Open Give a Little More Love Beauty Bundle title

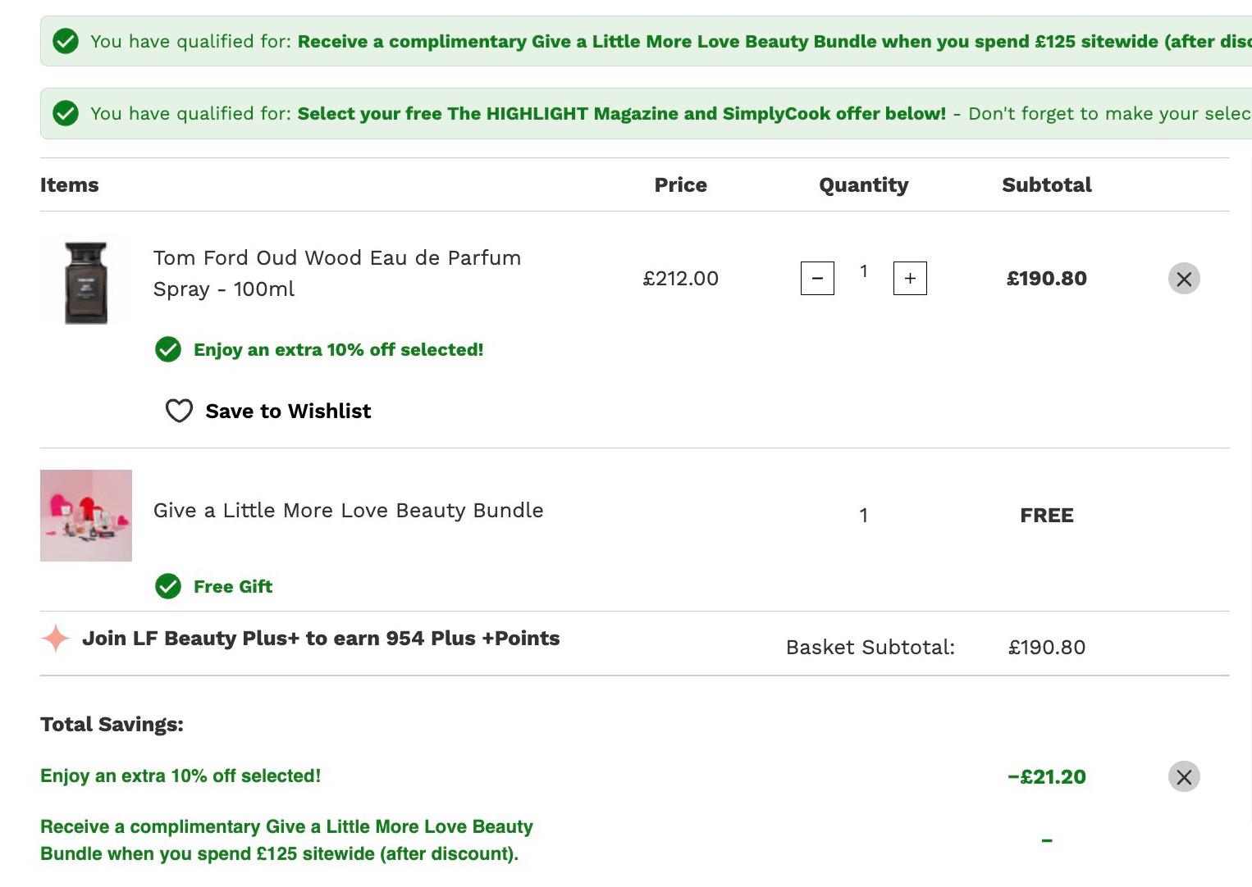pyautogui.click(x=348, y=510)
